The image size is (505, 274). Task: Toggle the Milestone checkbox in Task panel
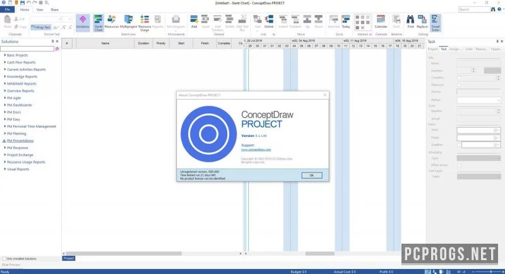(459, 85)
